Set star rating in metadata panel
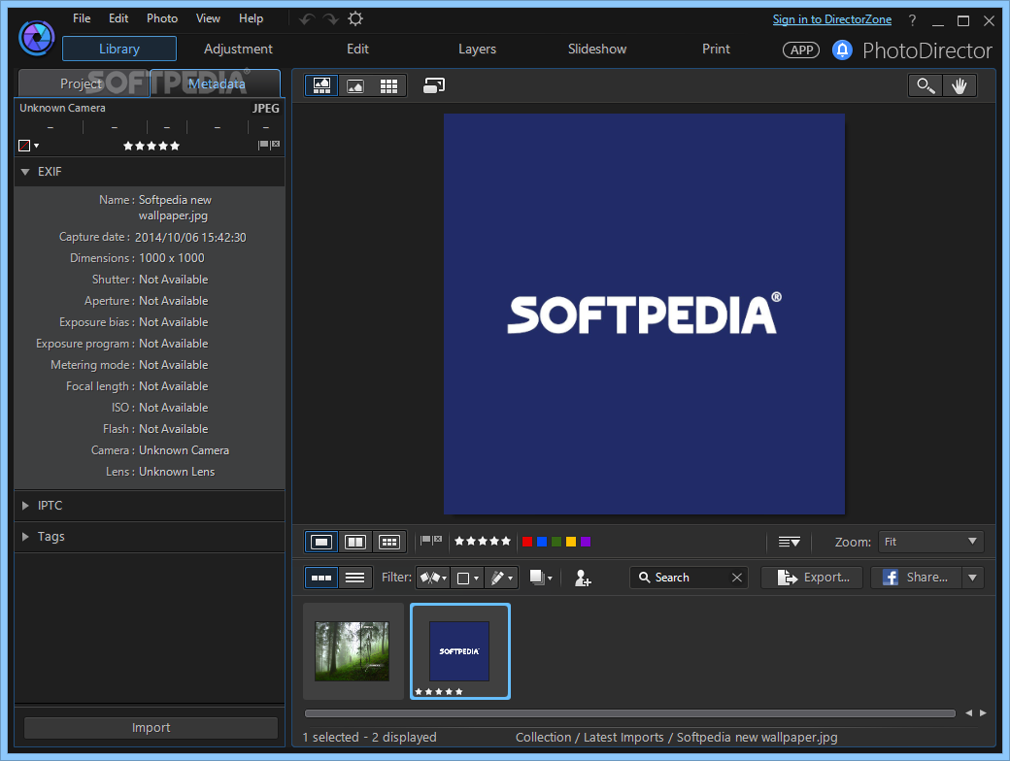 pos(151,147)
